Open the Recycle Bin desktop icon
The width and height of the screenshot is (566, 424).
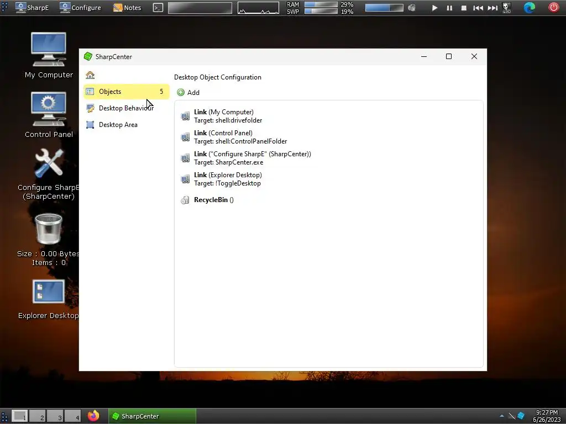[49, 240]
